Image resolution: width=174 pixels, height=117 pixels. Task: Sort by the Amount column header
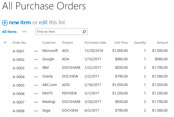162,43
